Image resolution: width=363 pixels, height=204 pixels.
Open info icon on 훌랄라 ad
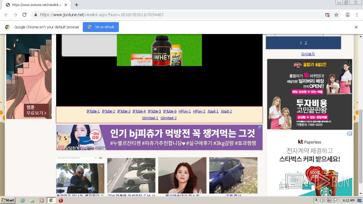(350, 61)
